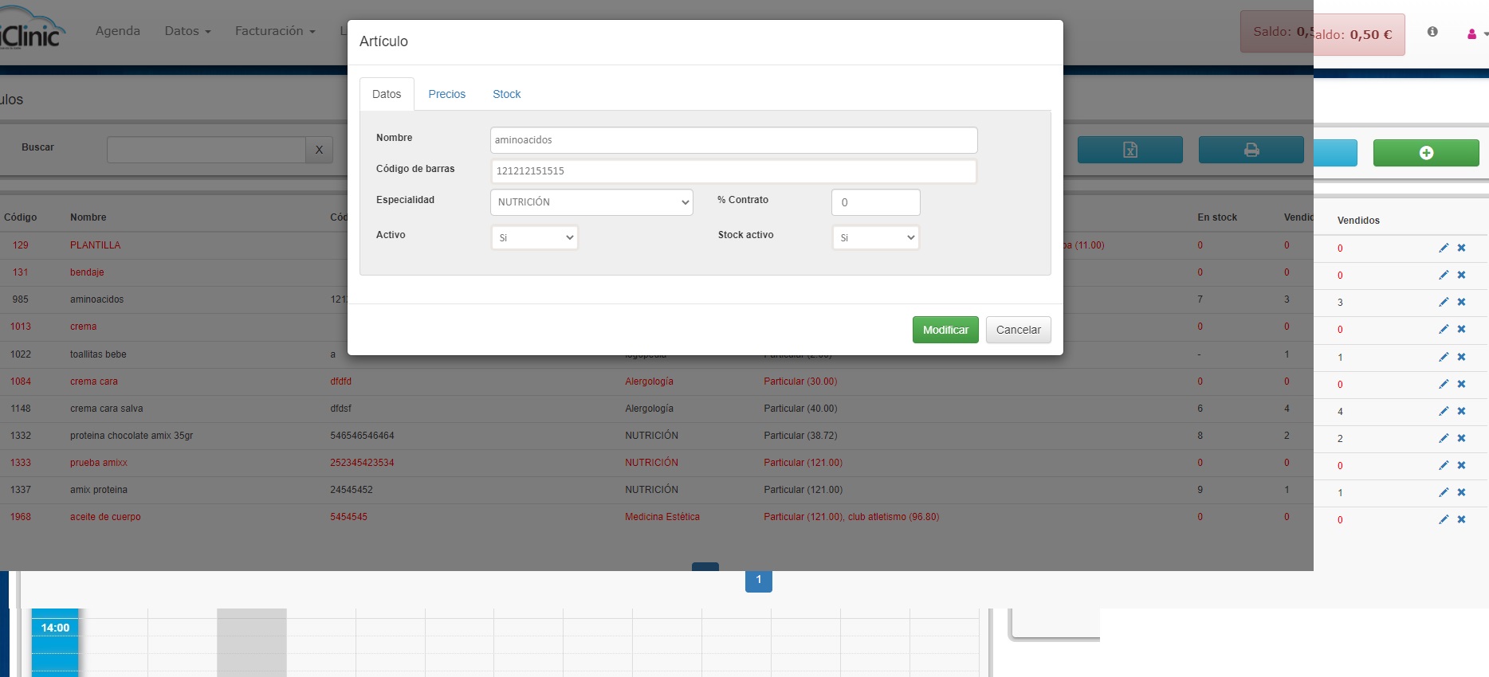The width and height of the screenshot is (1489, 677).
Task: Delete the prueba amixx article
Action: point(1461,465)
